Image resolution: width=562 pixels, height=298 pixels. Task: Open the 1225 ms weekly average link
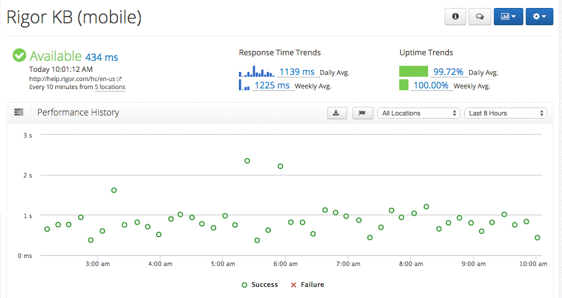tap(272, 85)
